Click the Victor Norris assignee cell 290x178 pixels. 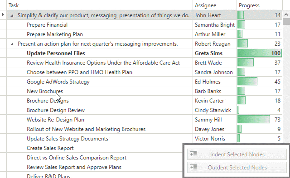(x=215, y=139)
